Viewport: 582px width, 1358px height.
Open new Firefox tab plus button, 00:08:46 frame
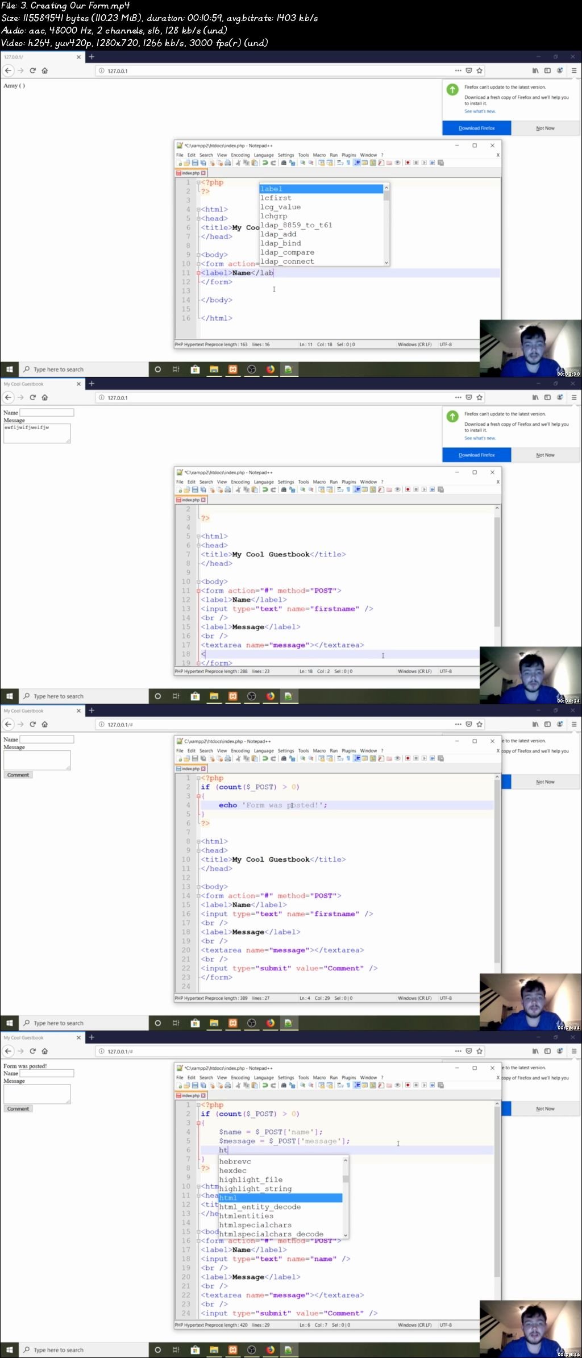(x=92, y=1037)
